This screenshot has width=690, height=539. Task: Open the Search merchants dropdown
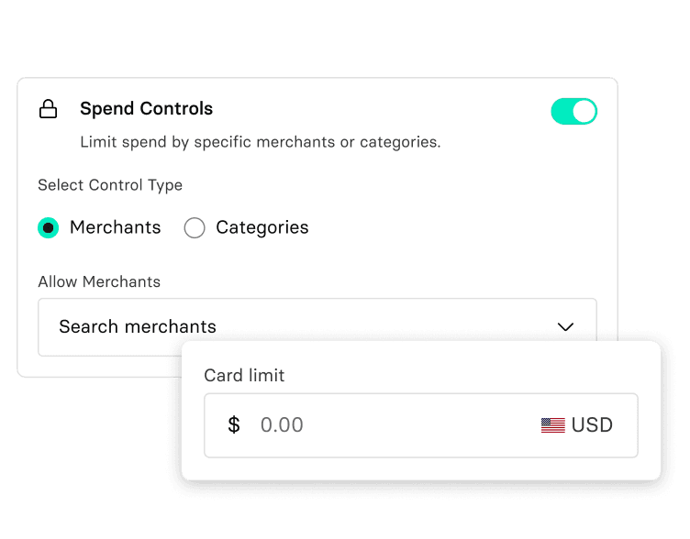click(317, 326)
